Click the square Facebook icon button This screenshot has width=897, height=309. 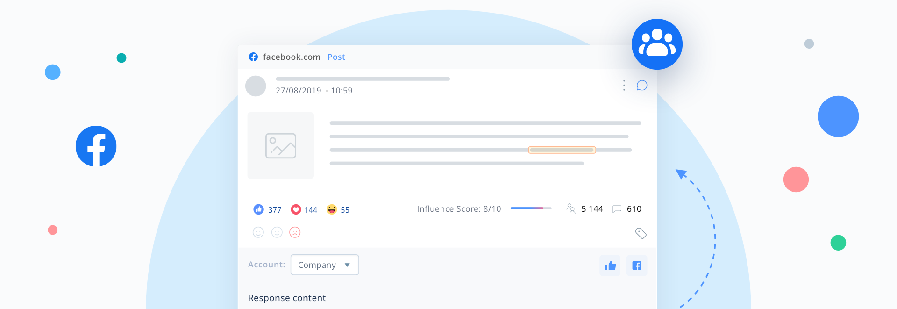(x=637, y=266)
